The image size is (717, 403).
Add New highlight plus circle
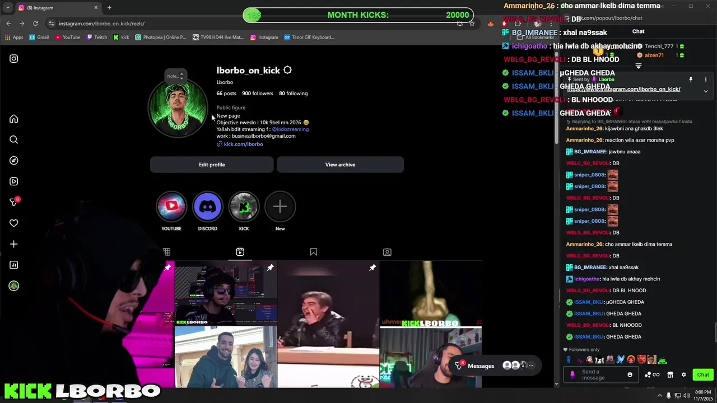pos(280,207)
